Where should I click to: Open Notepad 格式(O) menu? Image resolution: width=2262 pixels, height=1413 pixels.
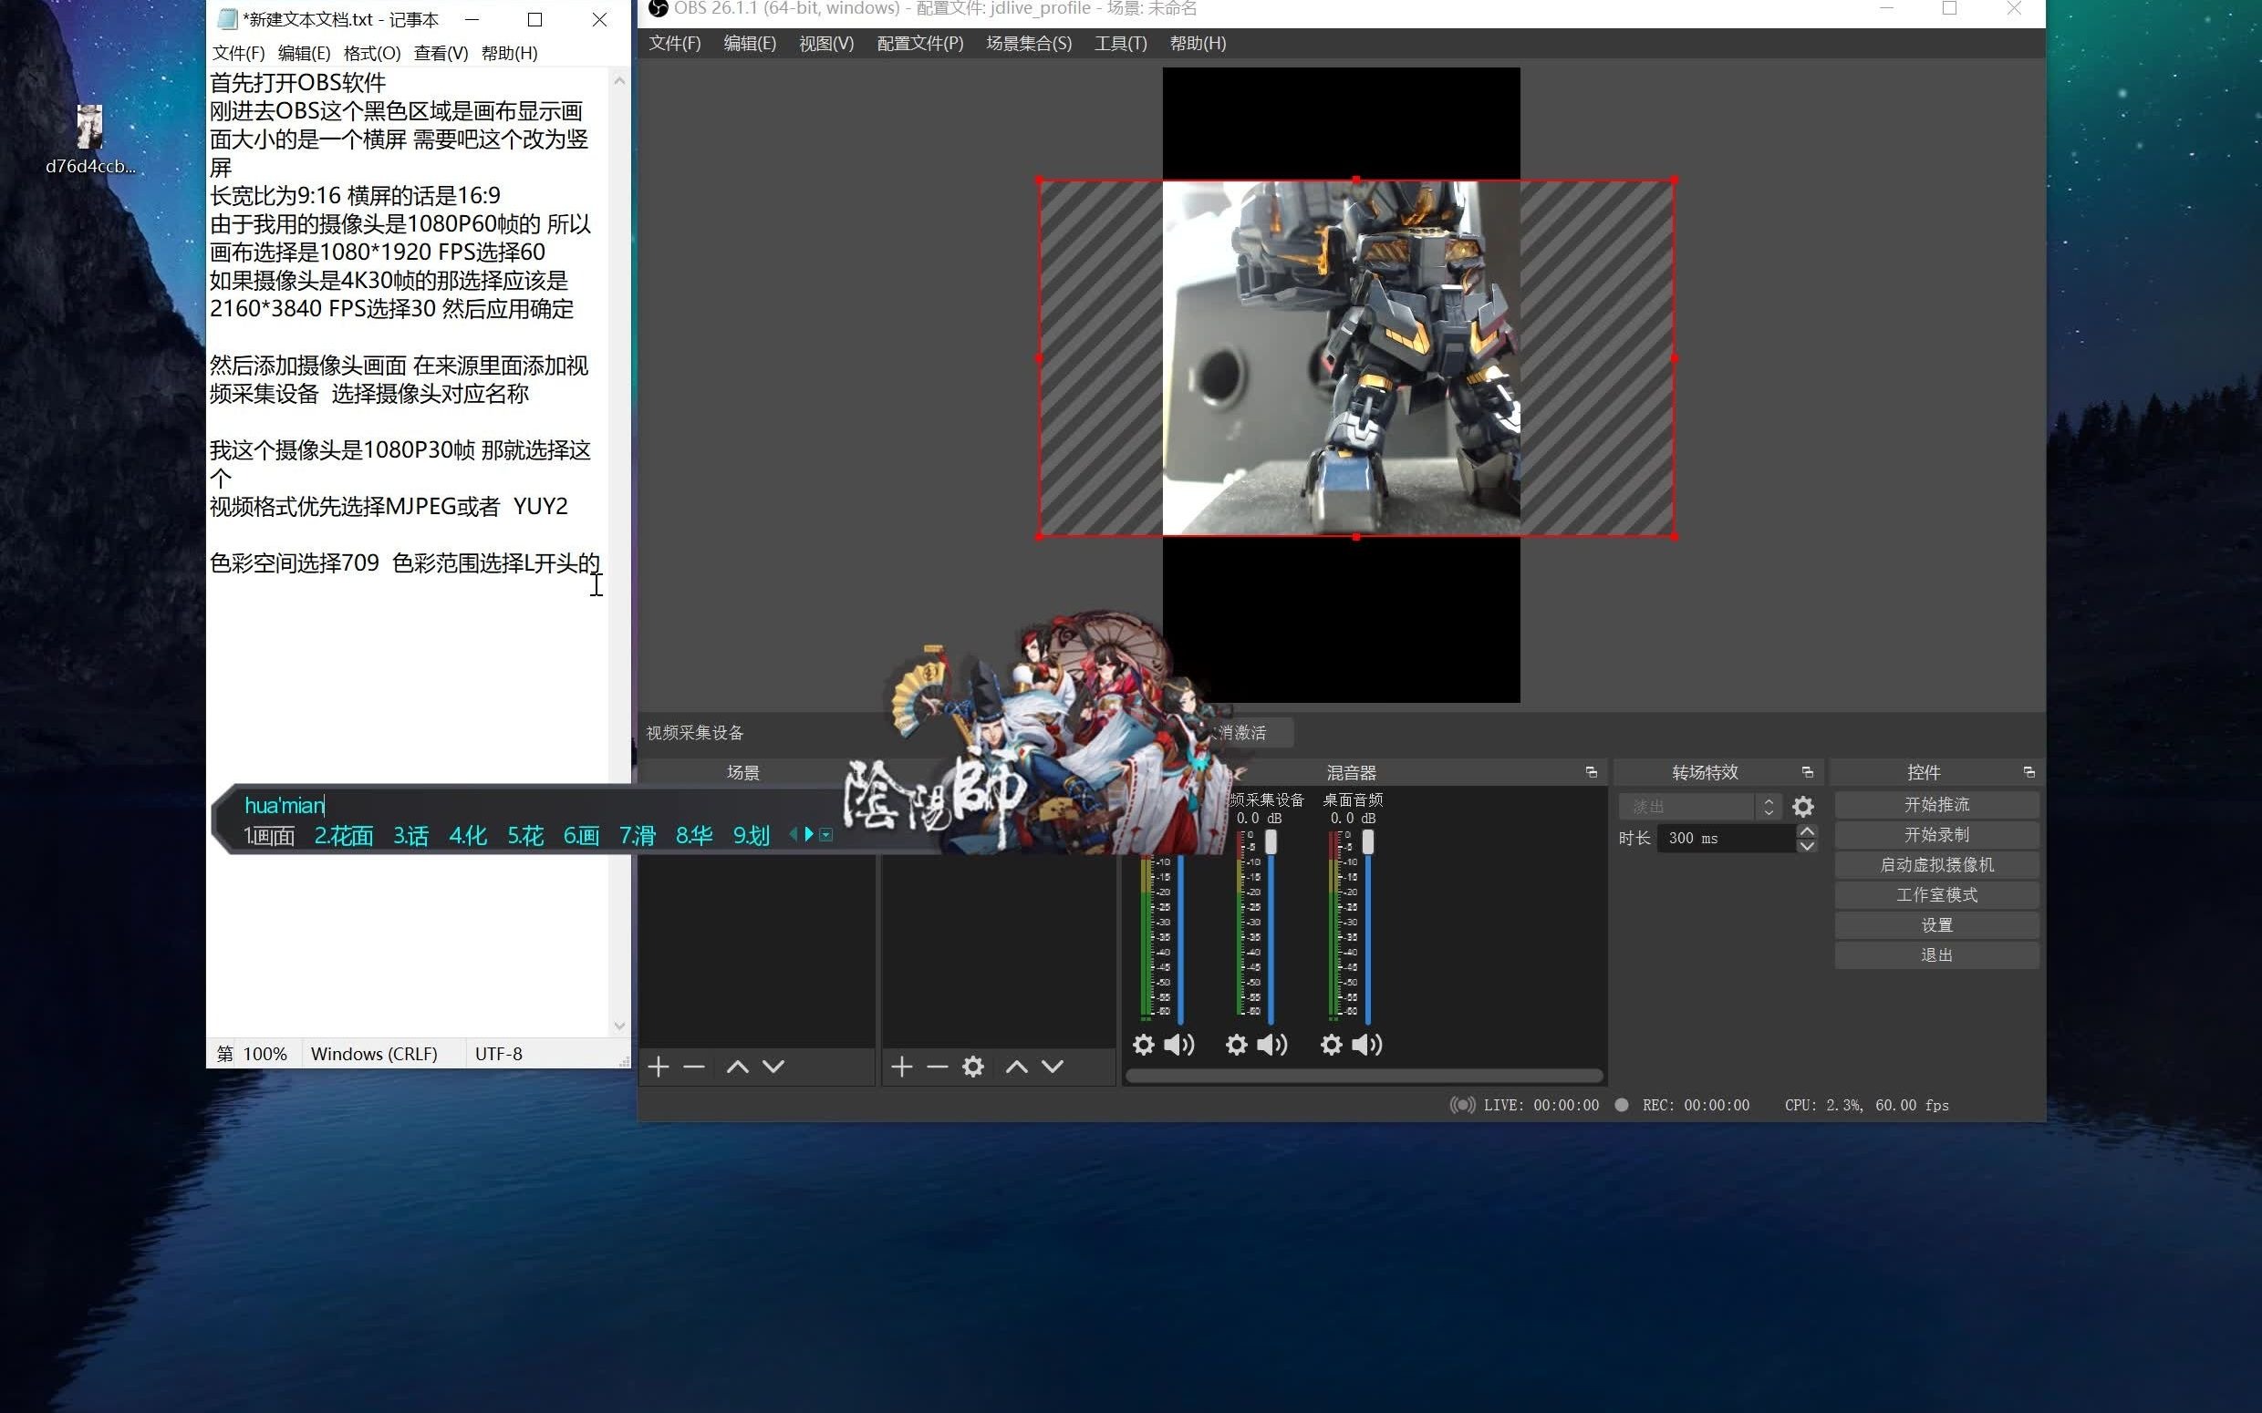point(371,53)
